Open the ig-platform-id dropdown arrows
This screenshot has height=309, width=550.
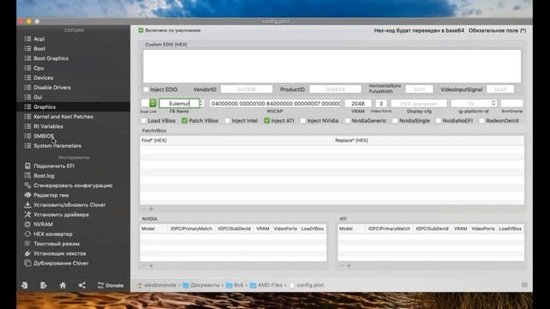pyautogui.click(x=493, y=103)
